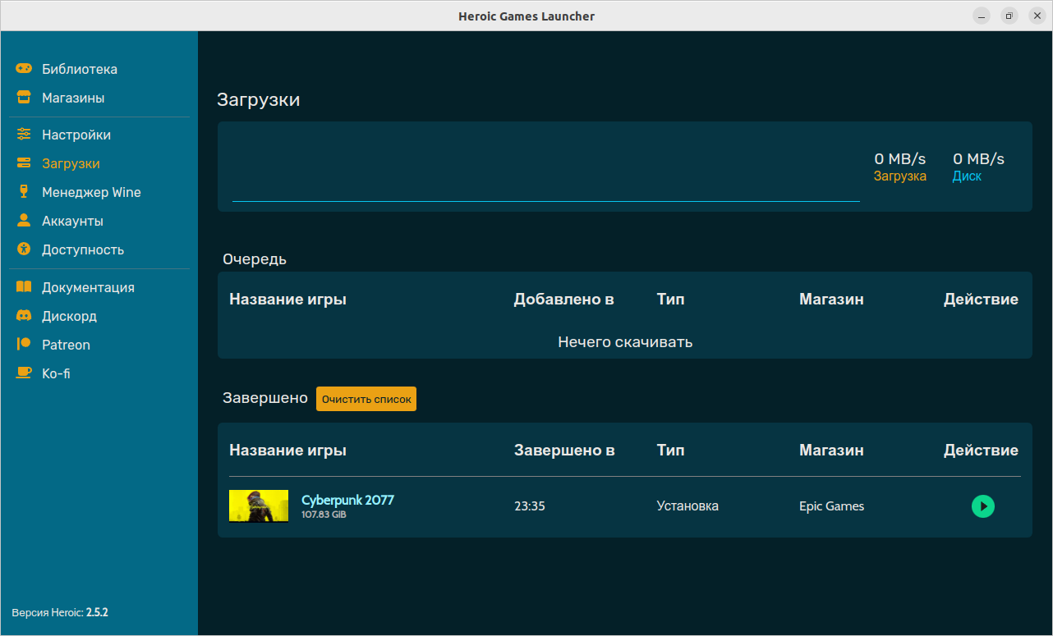Open the Patreon link label

tap(66, 345)
